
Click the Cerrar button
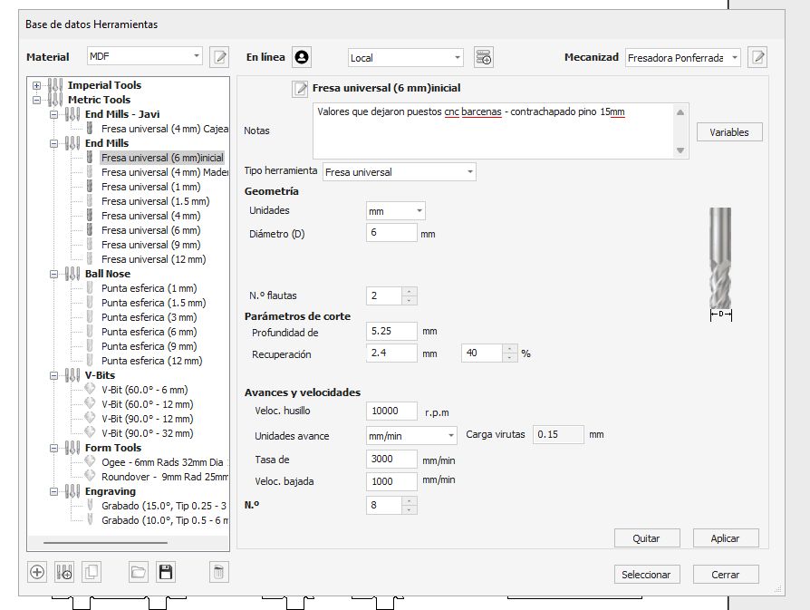click(x=725, y=575)
